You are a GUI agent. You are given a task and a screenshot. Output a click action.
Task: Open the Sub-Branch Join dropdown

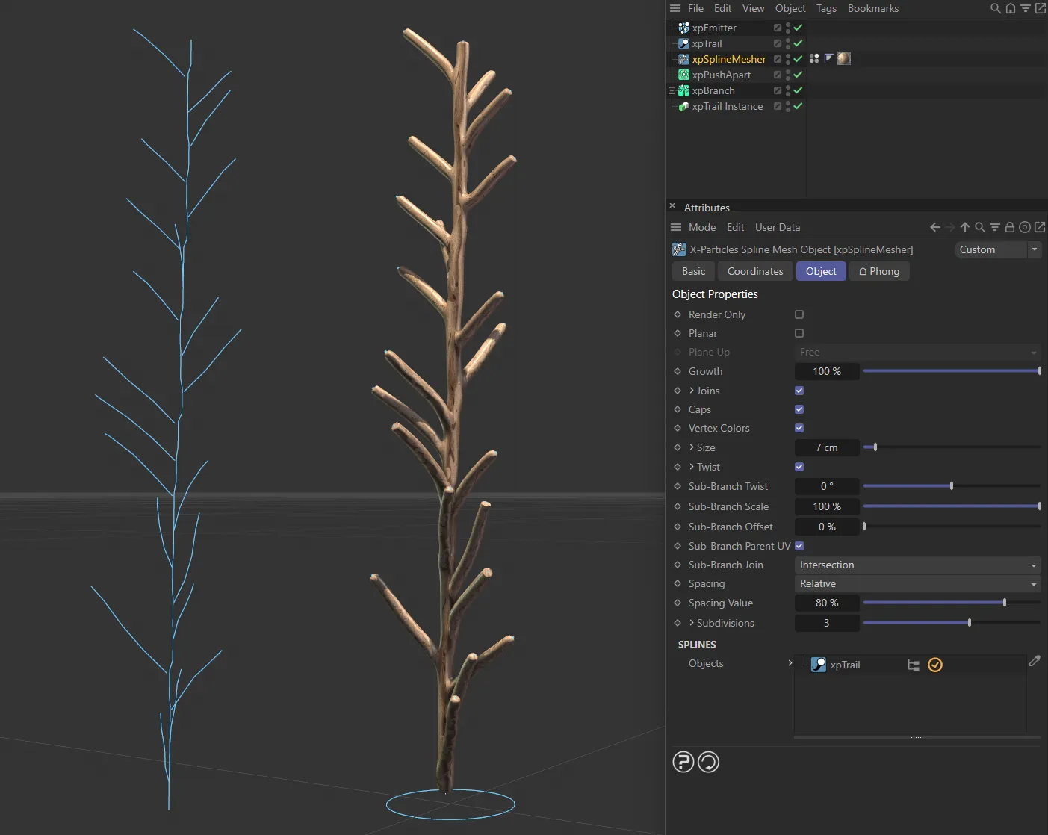click(917, 565)
